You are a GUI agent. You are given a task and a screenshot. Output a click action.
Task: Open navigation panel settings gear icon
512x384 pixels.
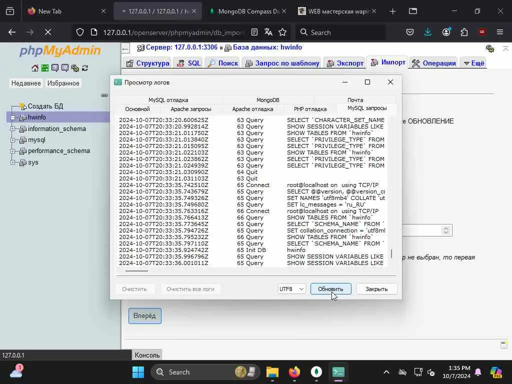75,68
